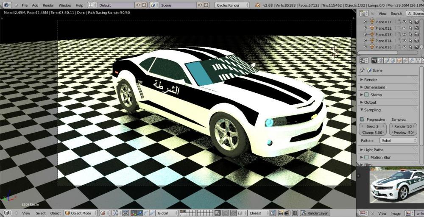
Task: Expand the Plane.013 tree item
Action: click(x=365, y=34)
